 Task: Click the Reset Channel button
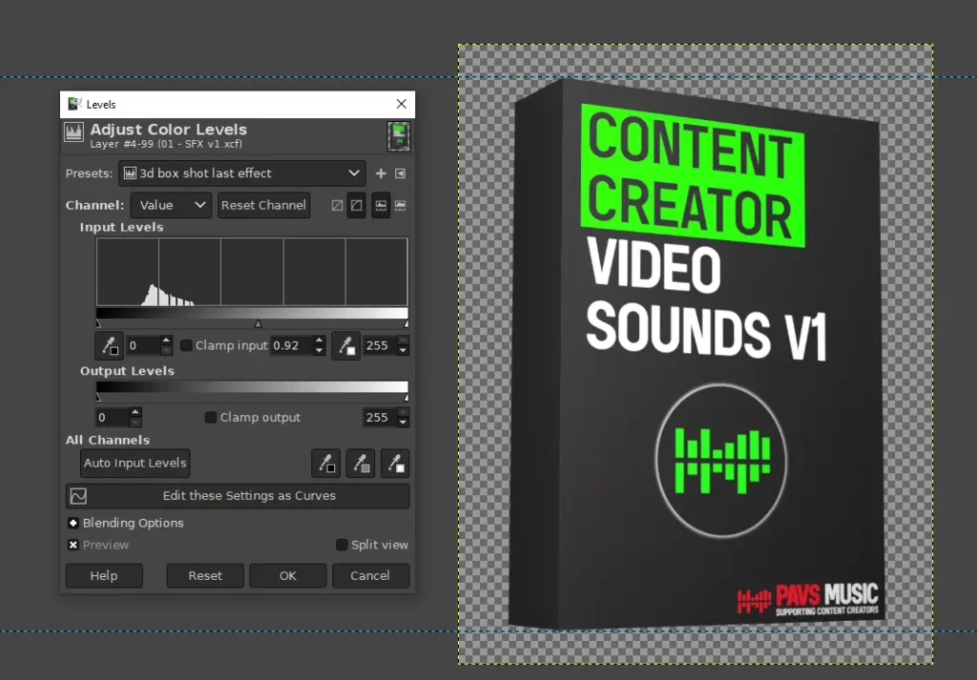tap(263, 205)
